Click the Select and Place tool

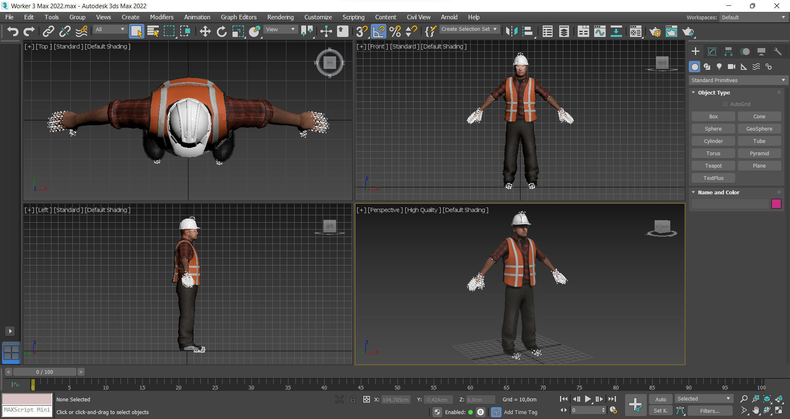[x=254, y=32]
